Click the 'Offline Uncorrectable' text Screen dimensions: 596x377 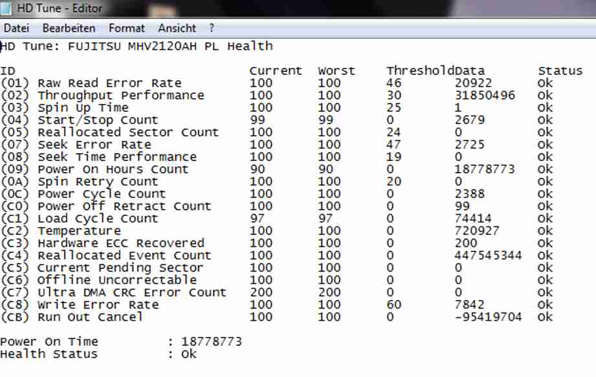pyautogui.click(x=117, y=280)
